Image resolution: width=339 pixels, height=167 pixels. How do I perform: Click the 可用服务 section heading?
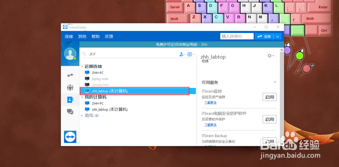210,82
